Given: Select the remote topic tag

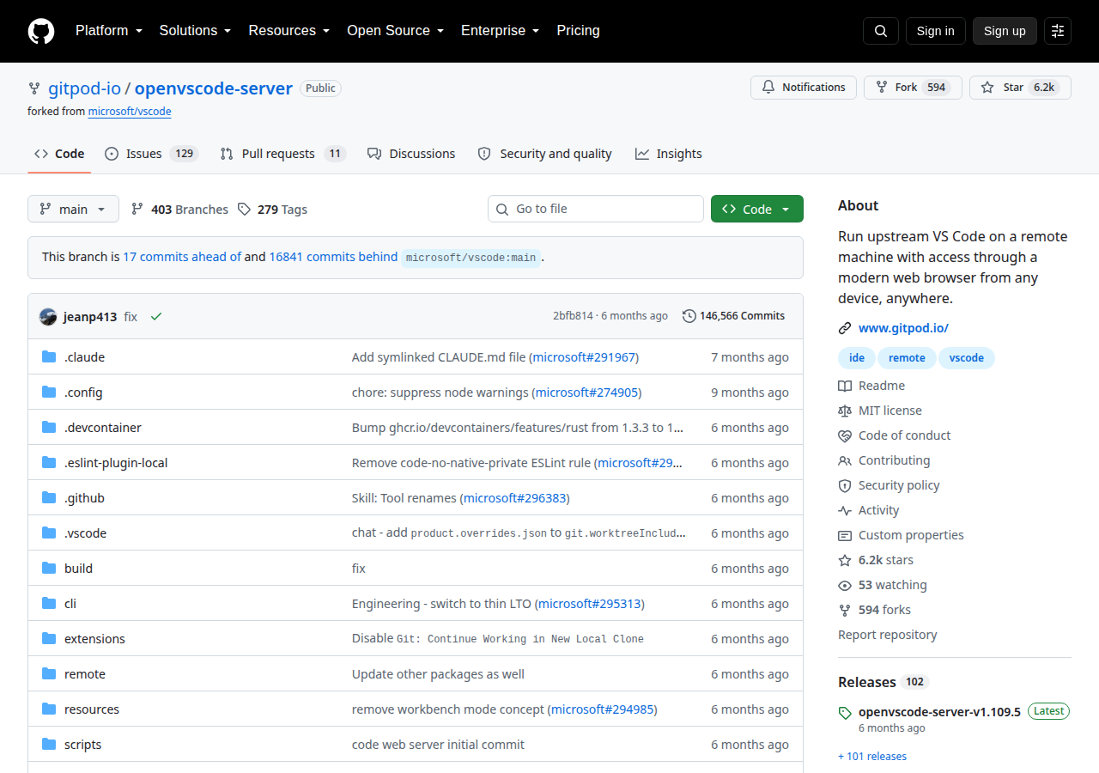Looking at the screenshot, I should [907, 358].
